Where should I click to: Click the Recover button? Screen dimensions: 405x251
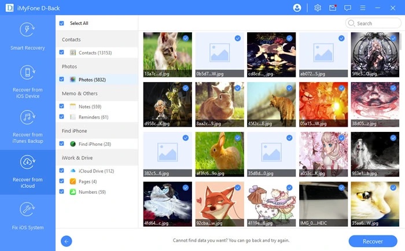click(373, 241)
